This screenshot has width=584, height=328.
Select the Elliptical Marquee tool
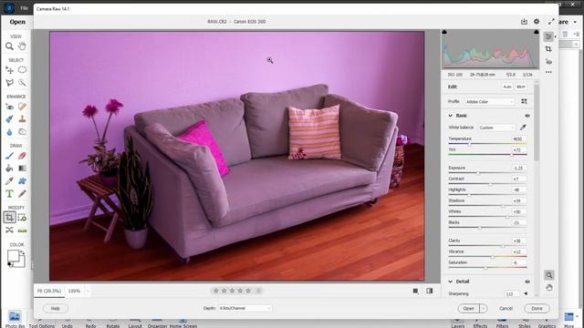point(22,70)
